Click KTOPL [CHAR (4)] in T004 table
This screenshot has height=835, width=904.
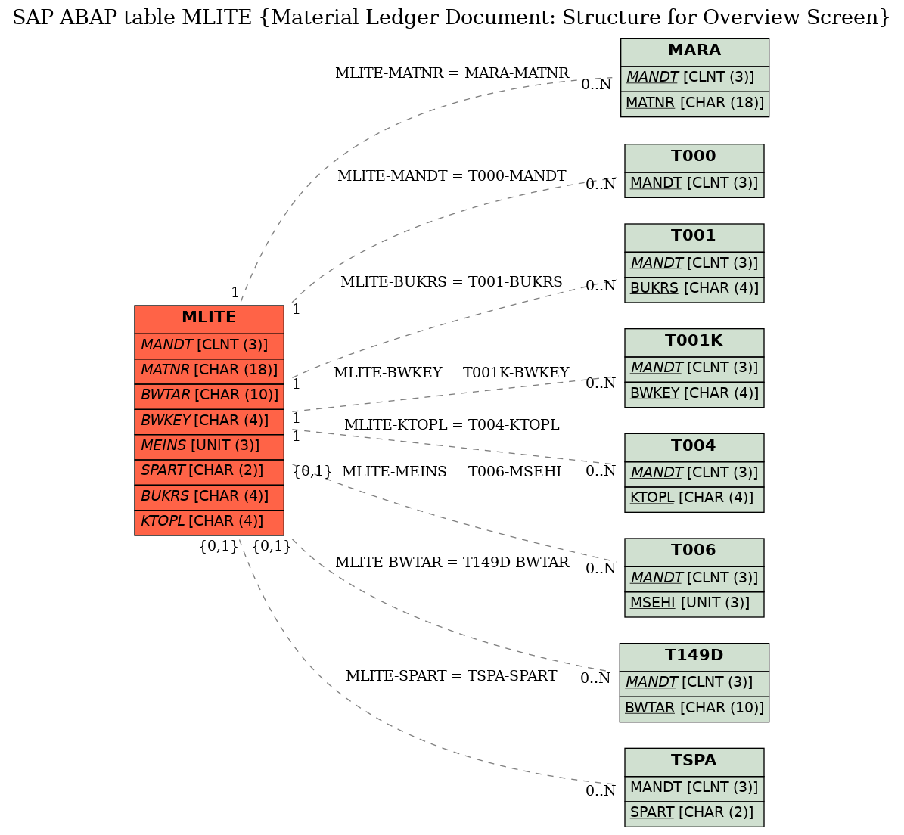[x=694, y=500]
